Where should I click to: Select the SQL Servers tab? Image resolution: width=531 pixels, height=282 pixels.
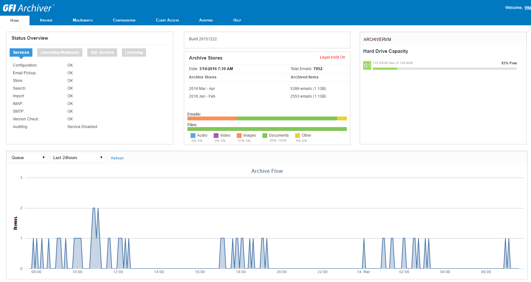[x=102, y=52]
